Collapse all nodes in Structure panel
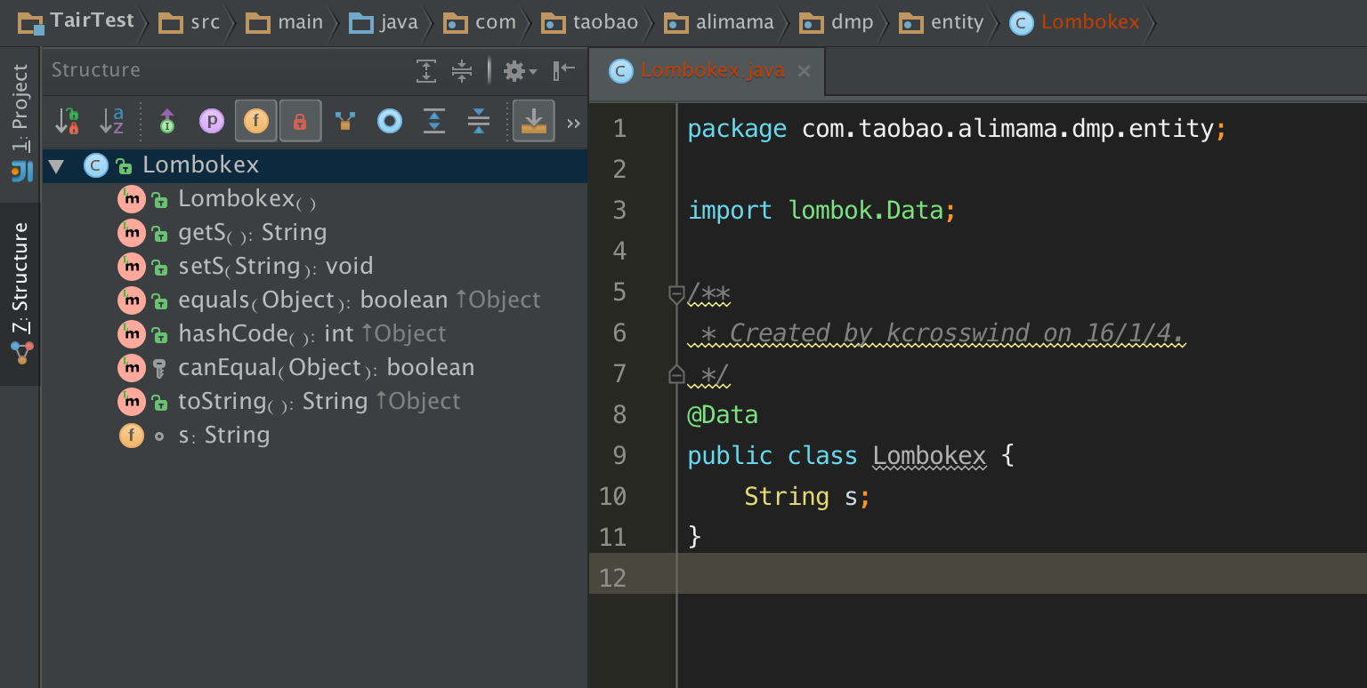The width and height of the screenshot is (1367, 688). pyautogui.click(x=462, y=71)
